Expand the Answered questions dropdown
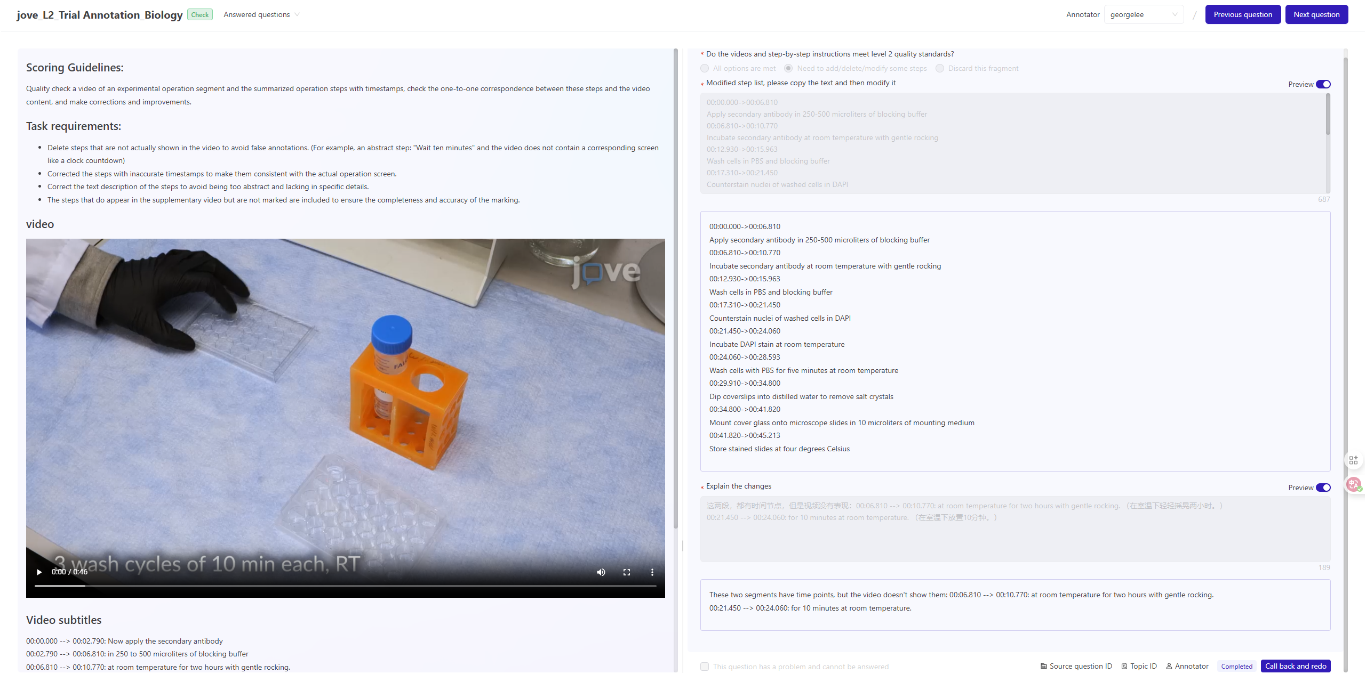The height and width of the screenshot is (674, 1366). tap(261, 14)
